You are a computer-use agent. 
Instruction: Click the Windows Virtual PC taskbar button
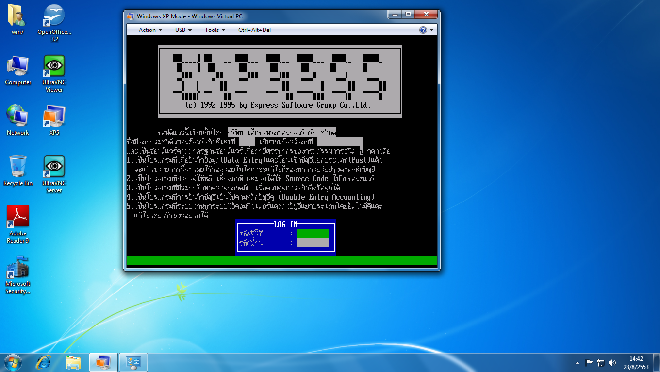[x=103, y=362]
